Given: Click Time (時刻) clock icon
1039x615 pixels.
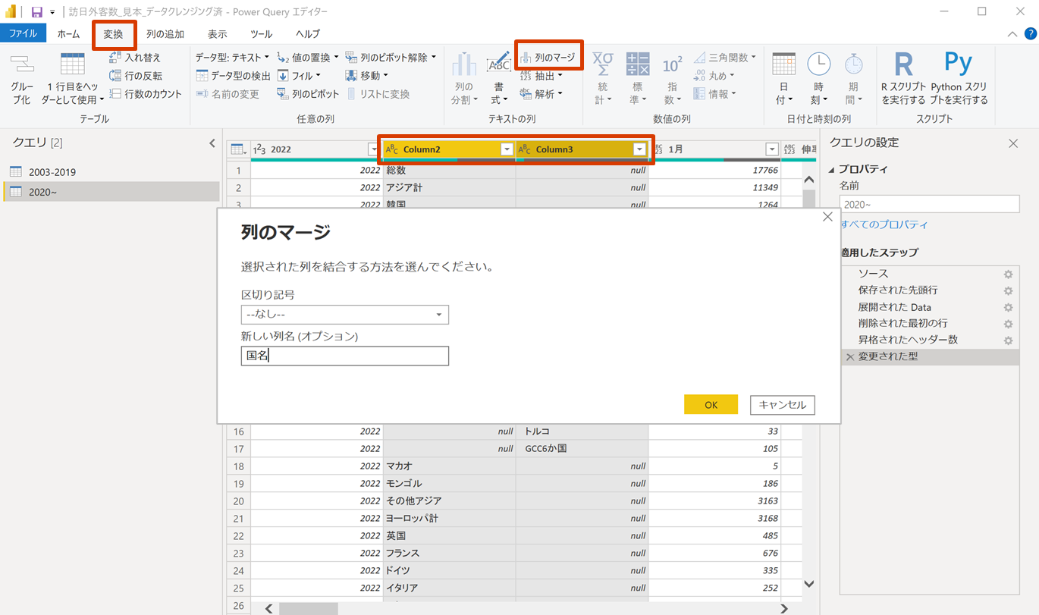Looking at the screenshot, I should coord(818,64).
